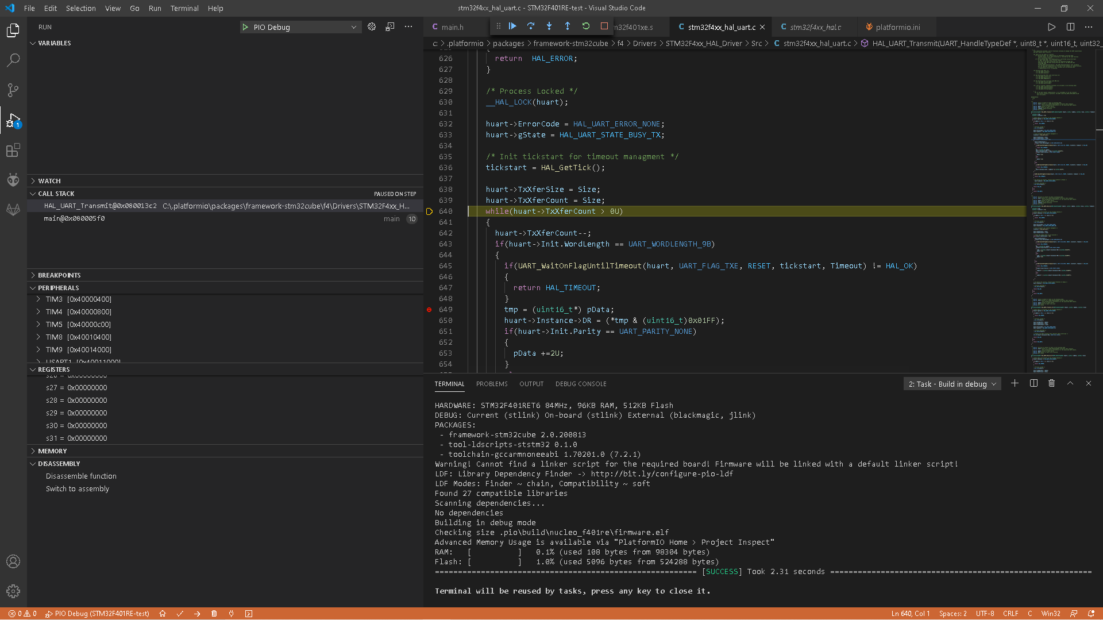Maximize the terminal panel
Image resolution: width=1103 pixels, height=620 pixels.
[x=1070, y=383]
